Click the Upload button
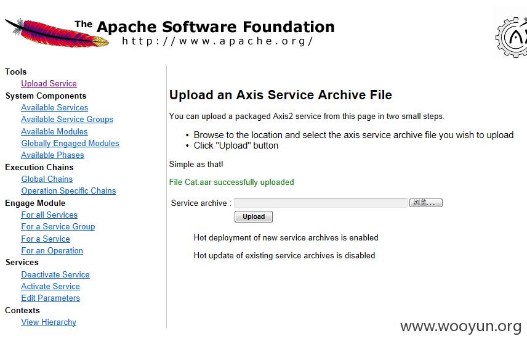 tap(254, 216)
